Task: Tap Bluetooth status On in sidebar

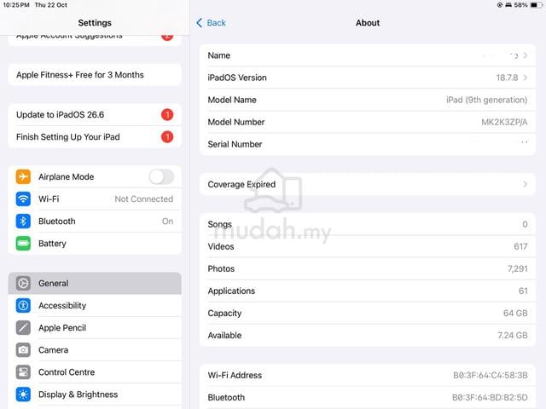Action: click(167, 222)
